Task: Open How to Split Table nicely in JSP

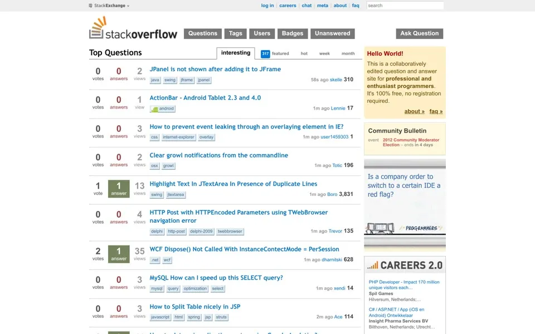Action: click(x=195, y=307)
